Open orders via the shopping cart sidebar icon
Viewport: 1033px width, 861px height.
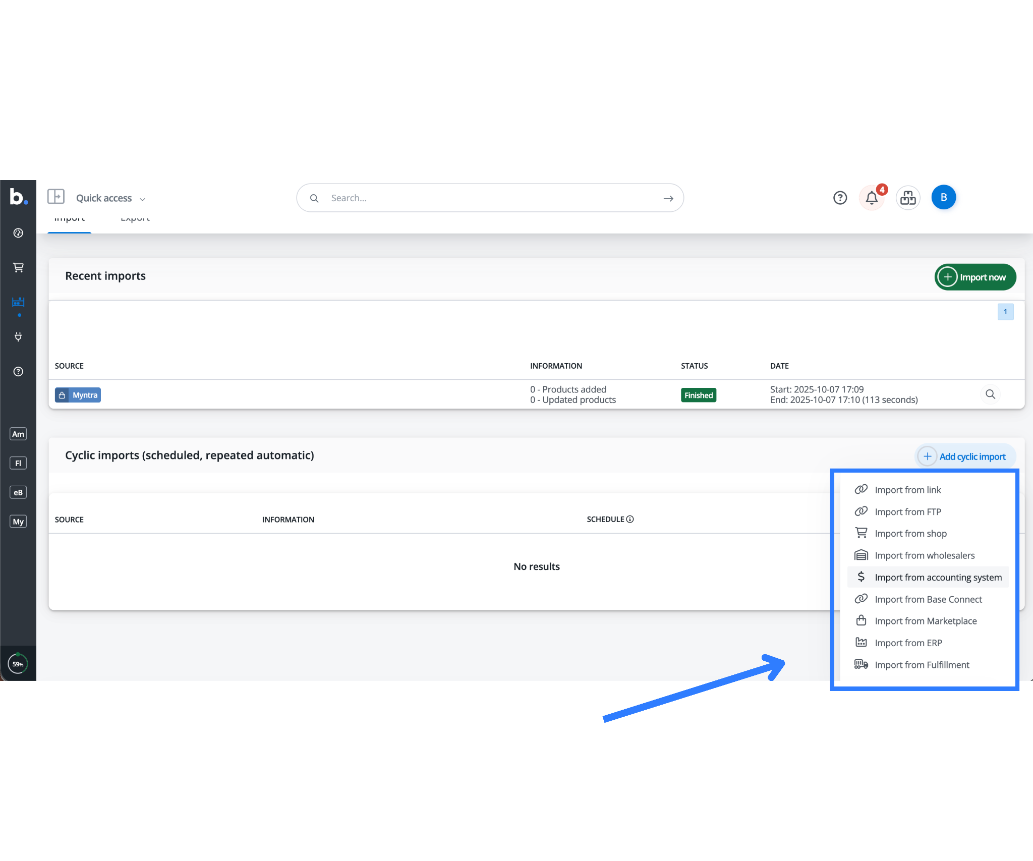point(18,267)
